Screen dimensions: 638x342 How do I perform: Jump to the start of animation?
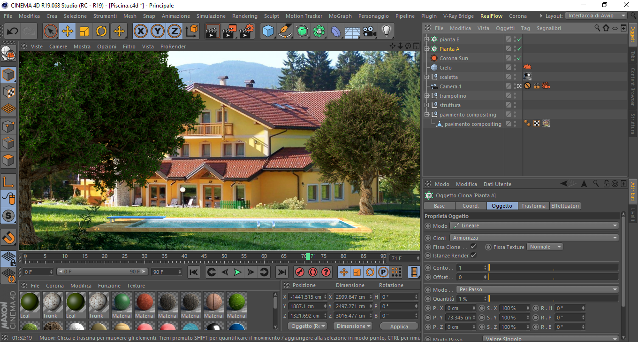click(x=194, y=272)
